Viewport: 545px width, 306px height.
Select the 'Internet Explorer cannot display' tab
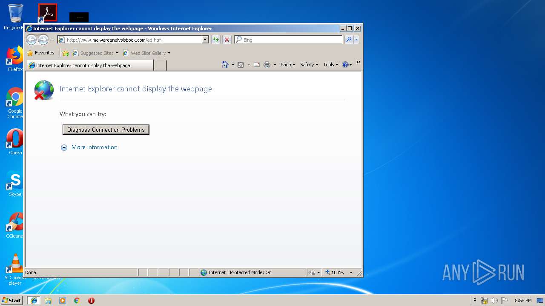tap(89, 65)
